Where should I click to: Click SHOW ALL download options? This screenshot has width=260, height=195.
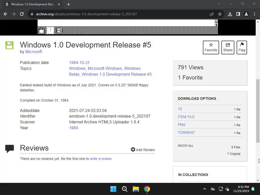click(186, 146)
